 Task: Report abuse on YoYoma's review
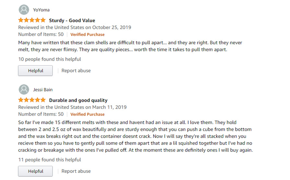(76, 71)
